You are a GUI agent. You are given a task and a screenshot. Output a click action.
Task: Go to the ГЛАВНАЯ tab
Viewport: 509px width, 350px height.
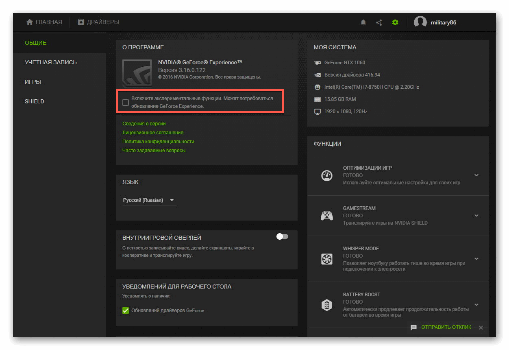[x=44, y=22]
